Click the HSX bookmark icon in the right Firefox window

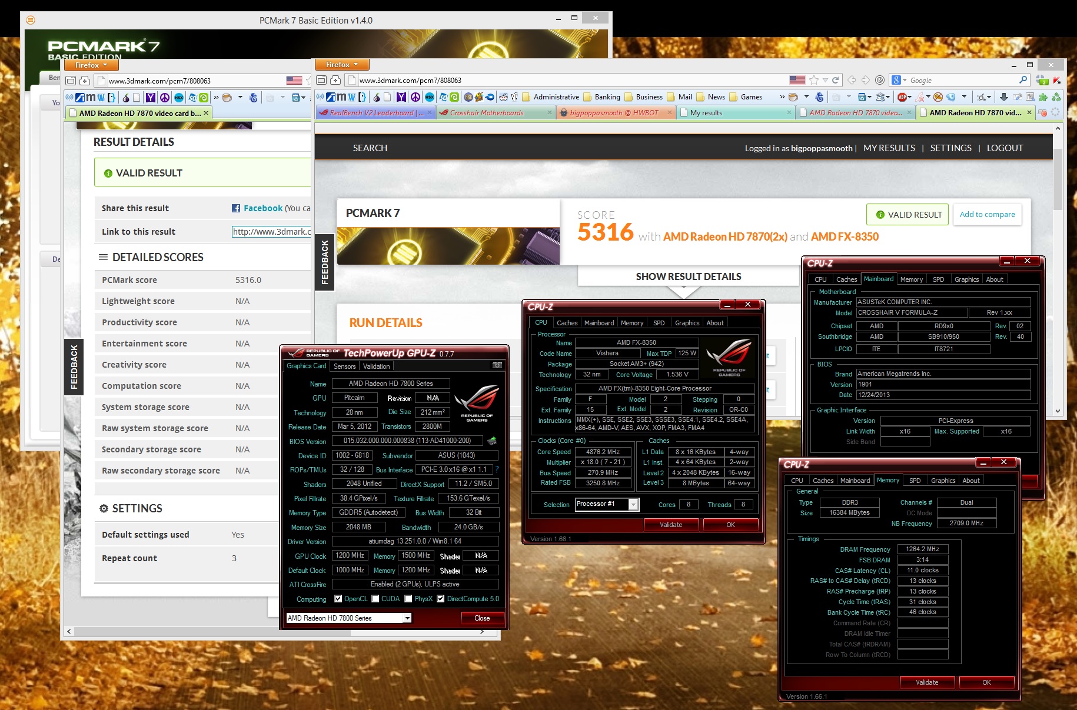coord(430,97)
